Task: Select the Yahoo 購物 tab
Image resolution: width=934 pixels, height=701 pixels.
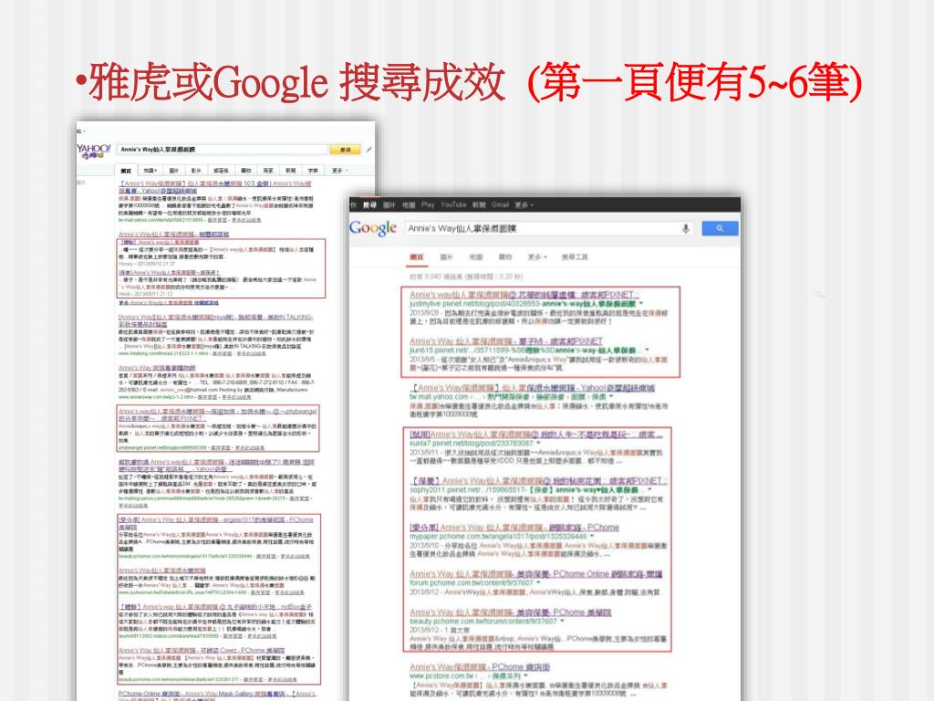Action: click(x=246, y=171)
